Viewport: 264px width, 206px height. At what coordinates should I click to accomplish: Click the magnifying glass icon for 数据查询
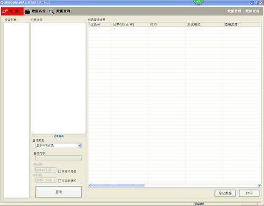tap(52, 11)
